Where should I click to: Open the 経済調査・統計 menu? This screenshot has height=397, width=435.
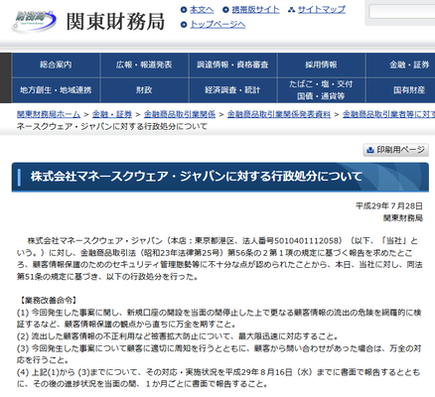[x=232, y=90]
